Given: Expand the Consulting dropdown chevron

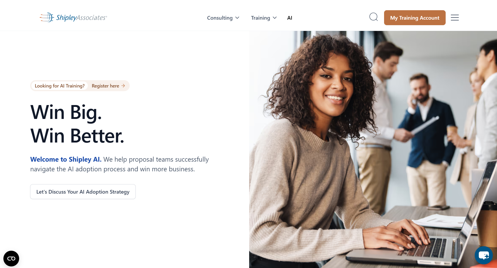Looking at the screenshot, I should (237, 18).
